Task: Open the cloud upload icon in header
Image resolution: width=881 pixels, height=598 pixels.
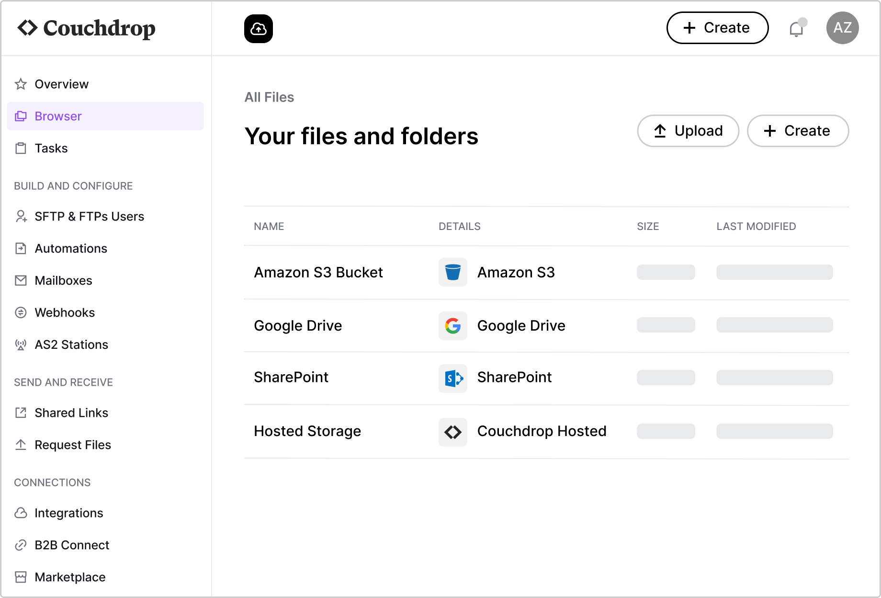Action: click(259, 29)
